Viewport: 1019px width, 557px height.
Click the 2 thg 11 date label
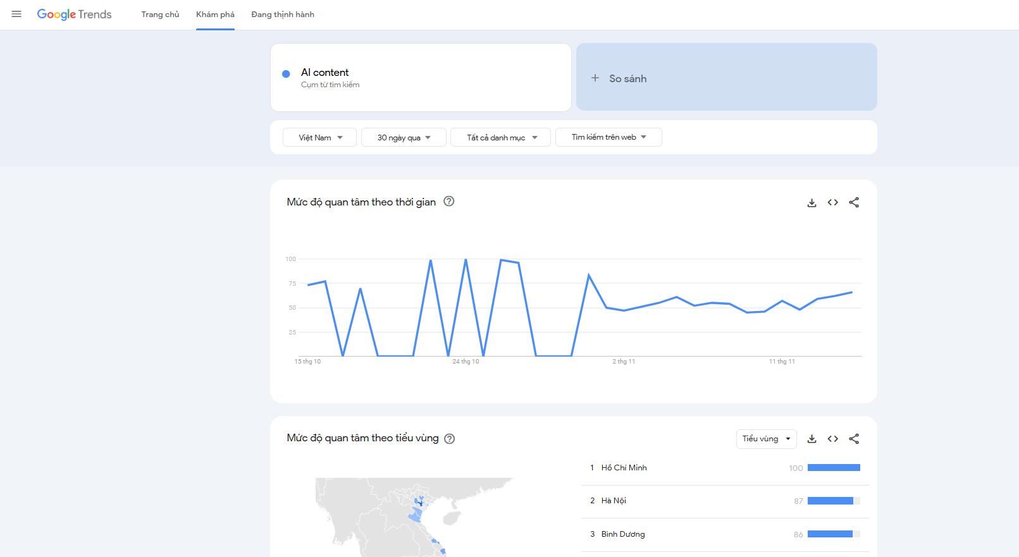pos(624,362)
